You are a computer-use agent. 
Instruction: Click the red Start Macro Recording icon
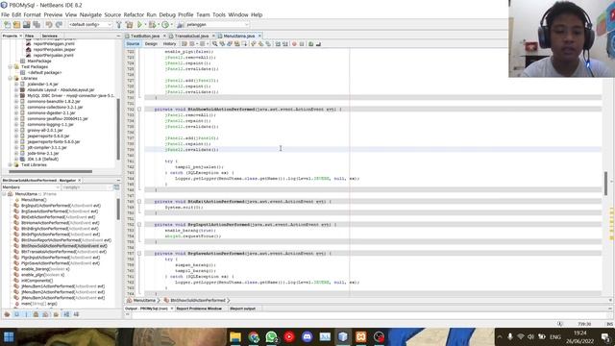coord(294,44)
